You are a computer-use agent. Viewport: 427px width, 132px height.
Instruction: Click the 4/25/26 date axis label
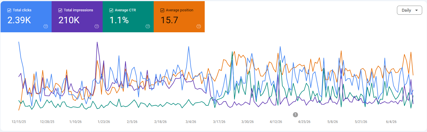point(304,122)
